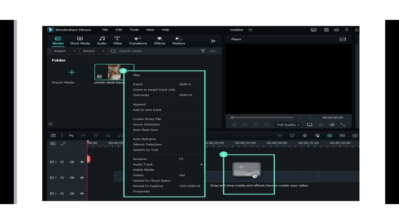Click the snapshot camera icon in Player
The image size is (399, 224).
[x=321, y=125]
